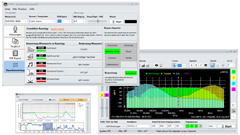This screenshot has width=240, height=135.
Task: Click the green Homogenität indicator
Action: point(131,73)
